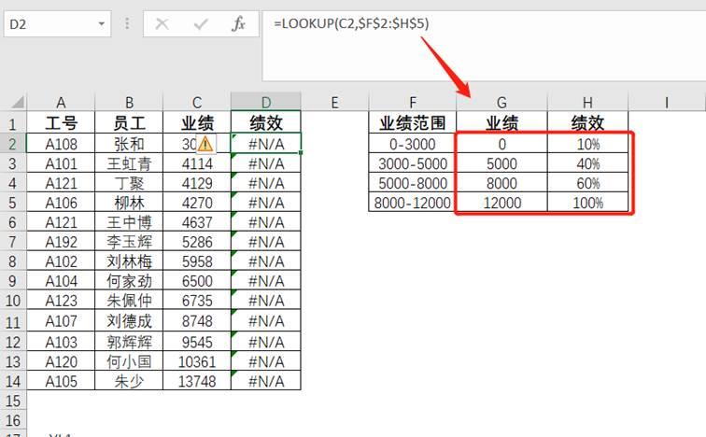
Task: Click cell B1 labeled 员工
Action: click(x=129, y=122)
